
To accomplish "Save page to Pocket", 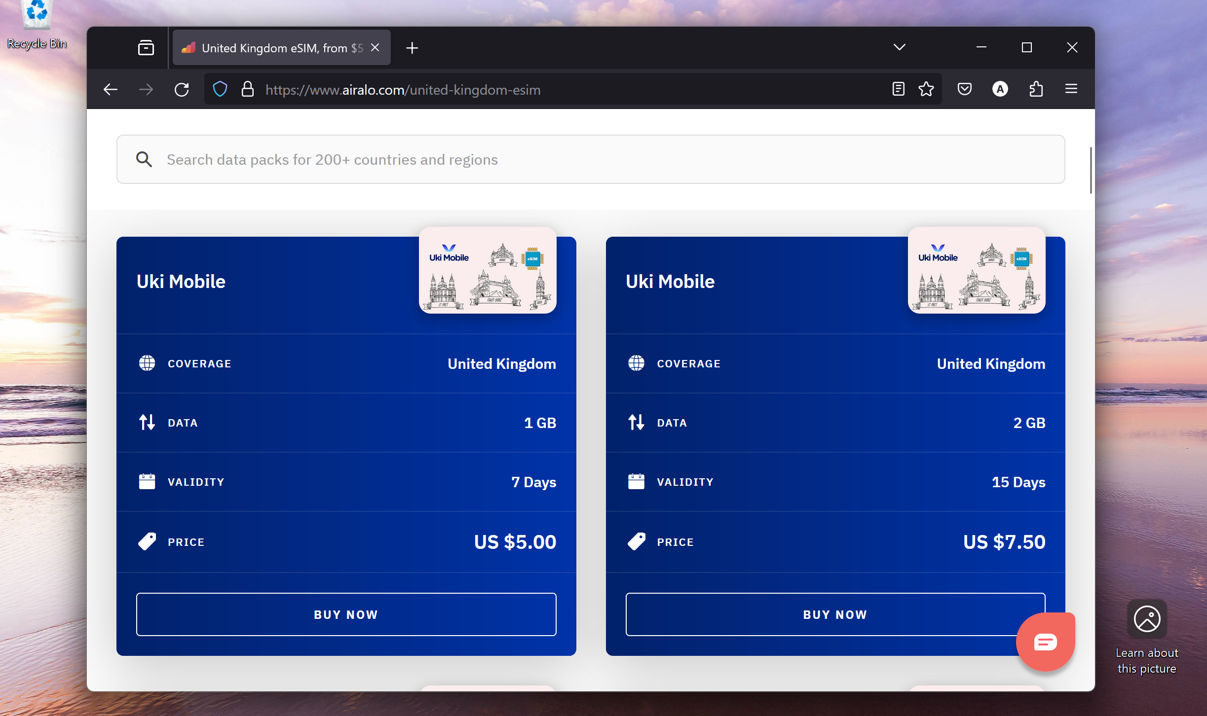I will click(965, 89).
